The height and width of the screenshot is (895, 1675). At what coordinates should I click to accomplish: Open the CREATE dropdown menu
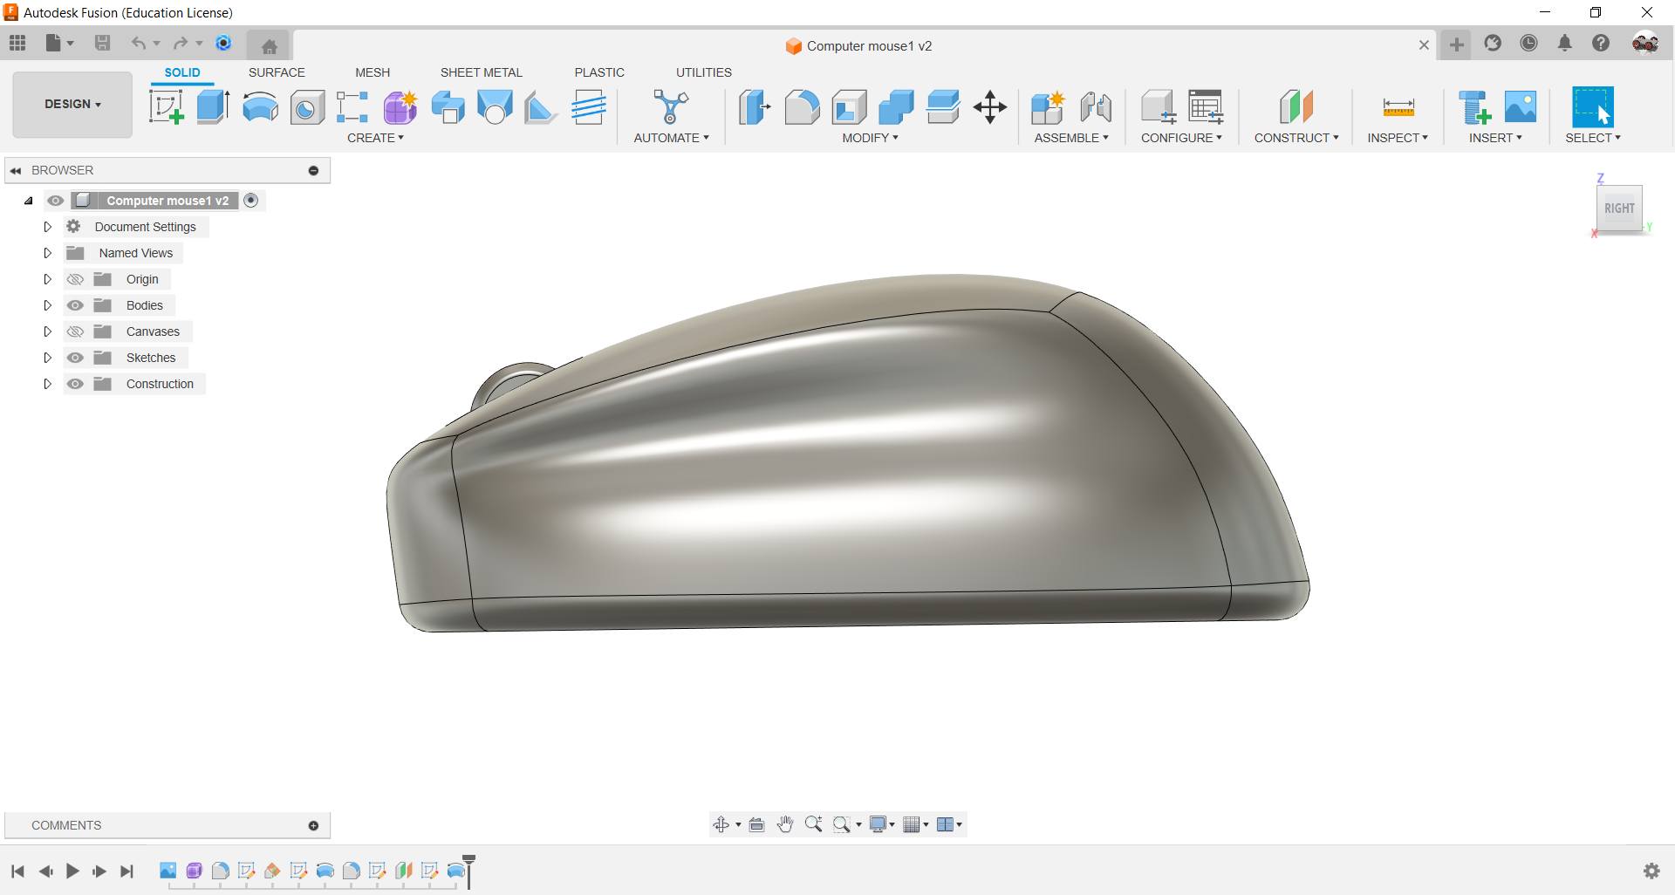[x=375, y=138]
